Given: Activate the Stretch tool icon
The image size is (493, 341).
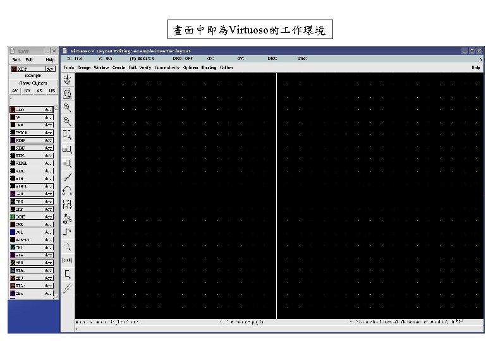Looking at the screenshot, I should (x=67, y=135).
